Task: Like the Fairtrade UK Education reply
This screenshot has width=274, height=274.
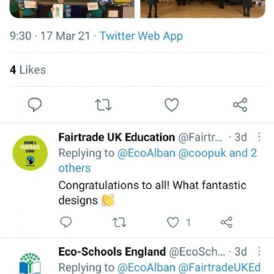Action: [172, 222]
